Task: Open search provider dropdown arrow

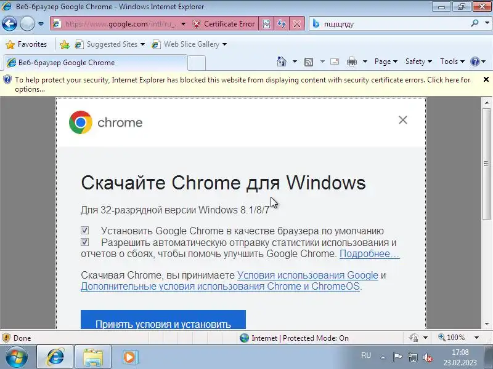Action: [487, 23]
